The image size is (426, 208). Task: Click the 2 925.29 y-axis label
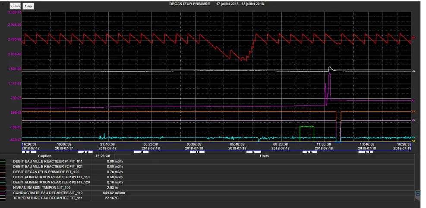[x=15, y=25]
